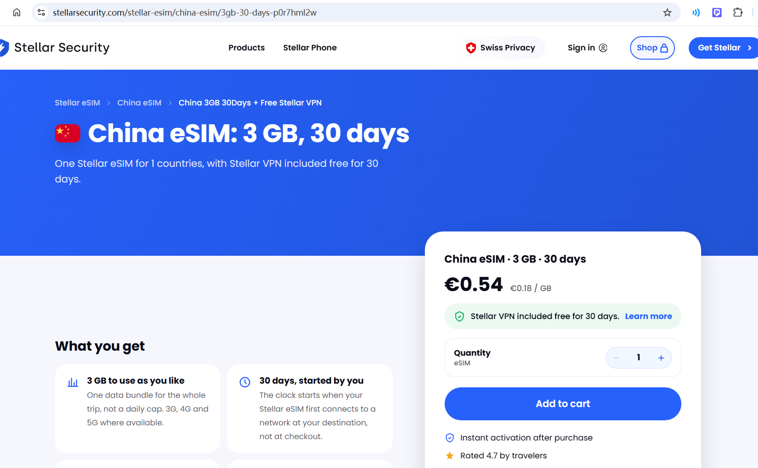Open the purple P extension icon
The width and height of the screenshot is (758, 468).
point(717,12)
